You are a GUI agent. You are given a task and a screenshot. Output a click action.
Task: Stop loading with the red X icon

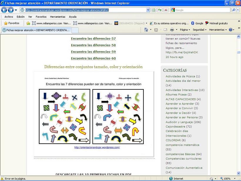tap(166, 10)
